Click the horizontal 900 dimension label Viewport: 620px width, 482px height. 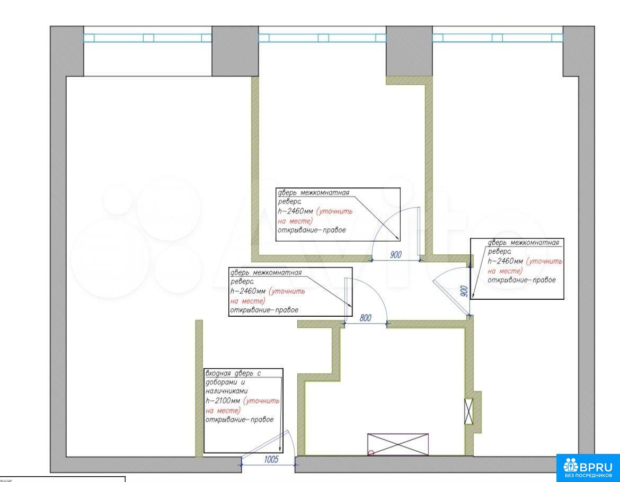(395, 255)
